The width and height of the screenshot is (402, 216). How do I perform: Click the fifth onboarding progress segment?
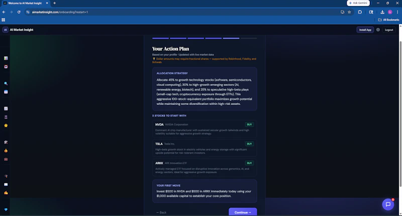pos(231,38)
